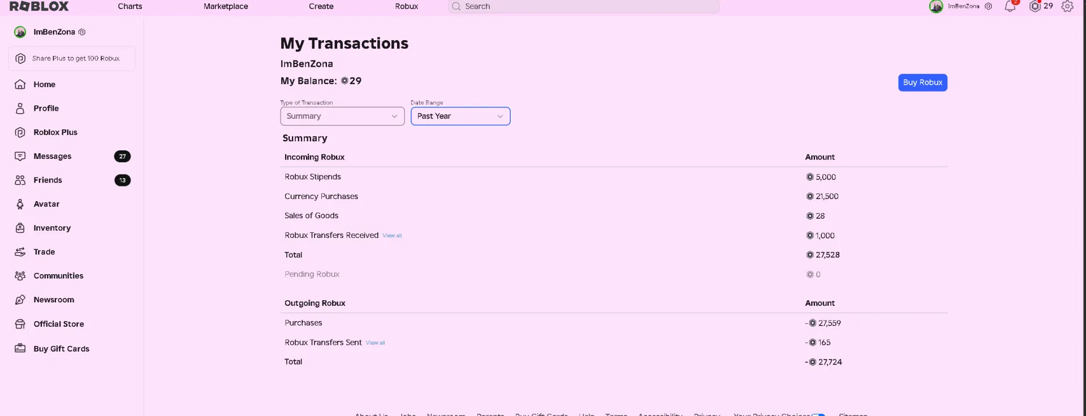Open the Create menu item
The height and width of the screenshot is (416, 1086).
[321, 6]
